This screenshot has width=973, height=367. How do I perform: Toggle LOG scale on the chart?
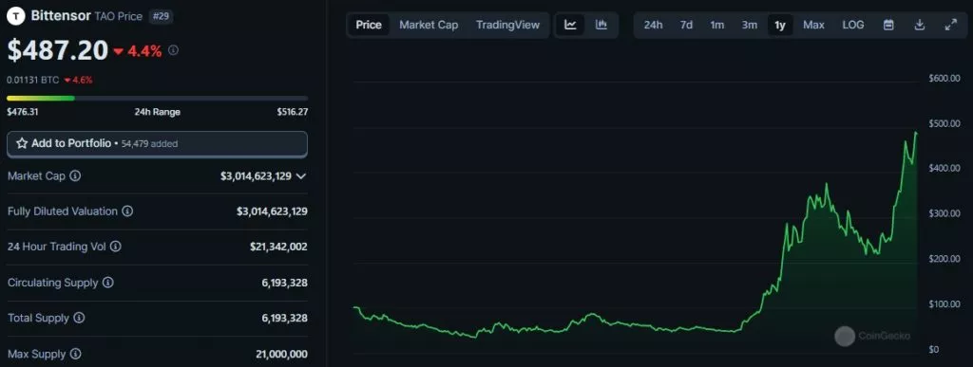pos(852,25)
